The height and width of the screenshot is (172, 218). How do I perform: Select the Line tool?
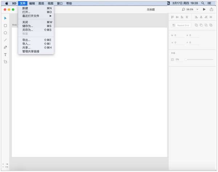pos(5,40)
